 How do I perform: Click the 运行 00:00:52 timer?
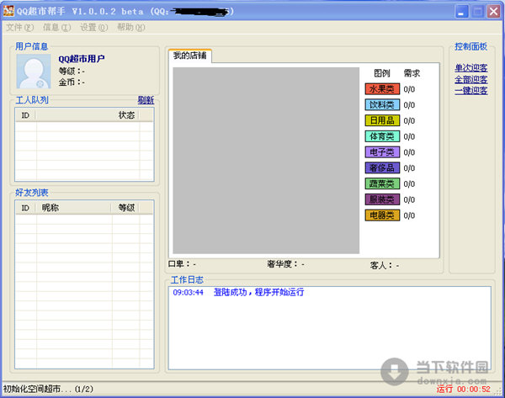coord(464,389)
